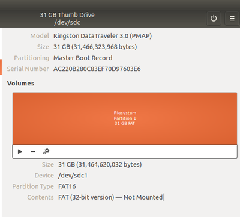Select the orange Partition 1 volume block
Viewport: 240px width, 217px height.
tap(125, 118)
